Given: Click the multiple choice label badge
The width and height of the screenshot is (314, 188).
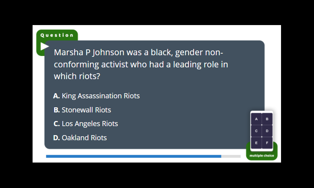Looking at the screenshot, I should [262, 155].
